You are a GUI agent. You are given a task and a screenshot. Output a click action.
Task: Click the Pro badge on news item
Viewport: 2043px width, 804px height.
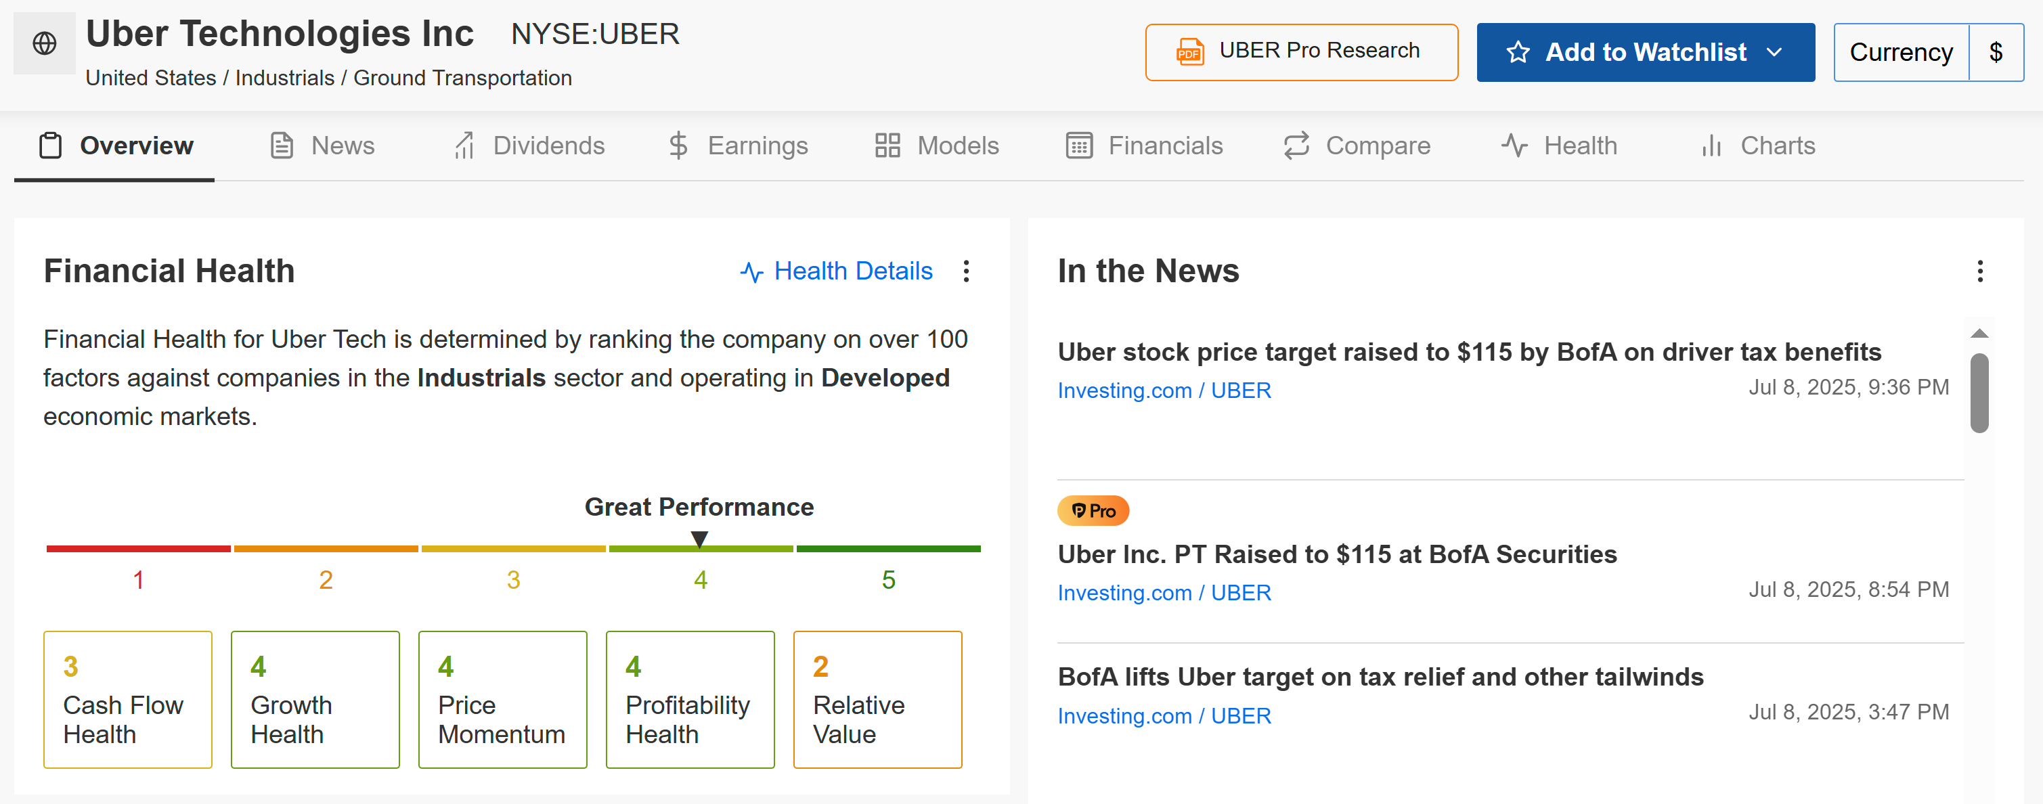(x=1093, y=511)
